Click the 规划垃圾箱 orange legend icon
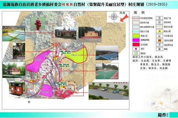 (160, 40)
